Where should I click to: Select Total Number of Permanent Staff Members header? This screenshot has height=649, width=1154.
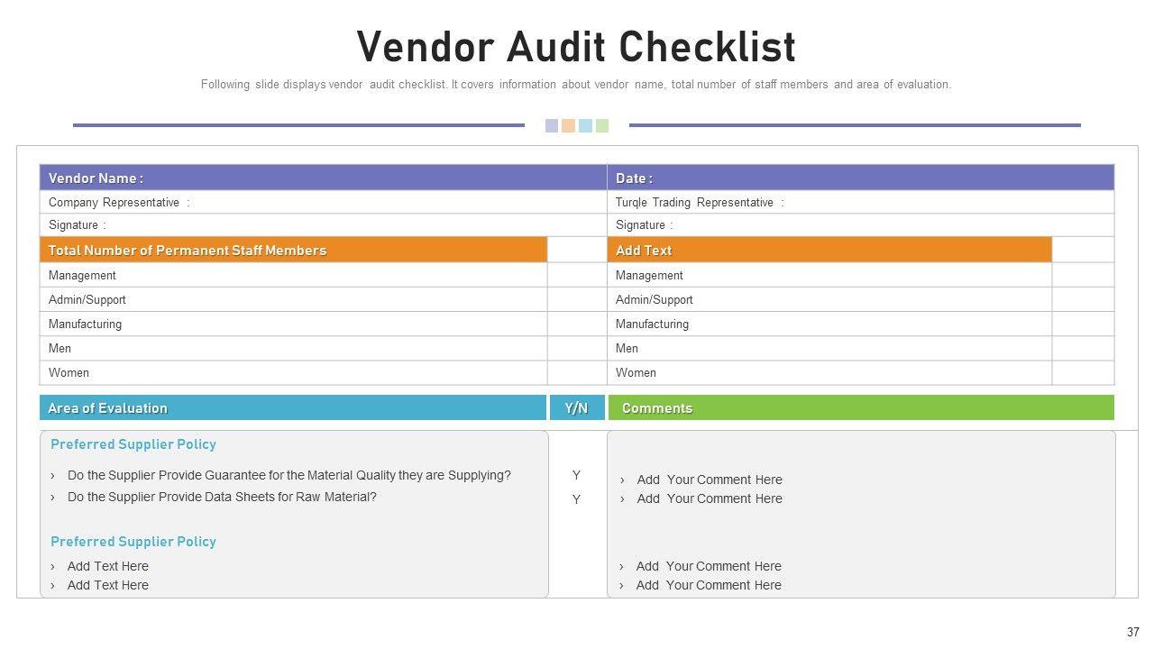293,250
